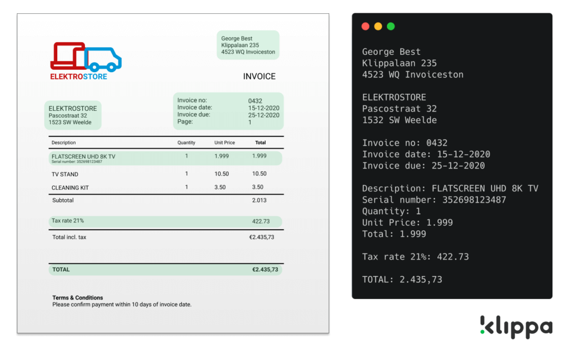569x355 pixels.
Task: Click 'Unit Price: 1.999' in the terminal
Action: click(407, 222)
